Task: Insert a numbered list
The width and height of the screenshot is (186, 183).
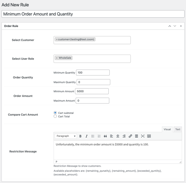Action: 99,136
